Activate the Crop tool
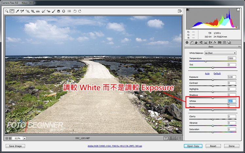245x153 pixels. pyautogui.click(x=33, y=11)
